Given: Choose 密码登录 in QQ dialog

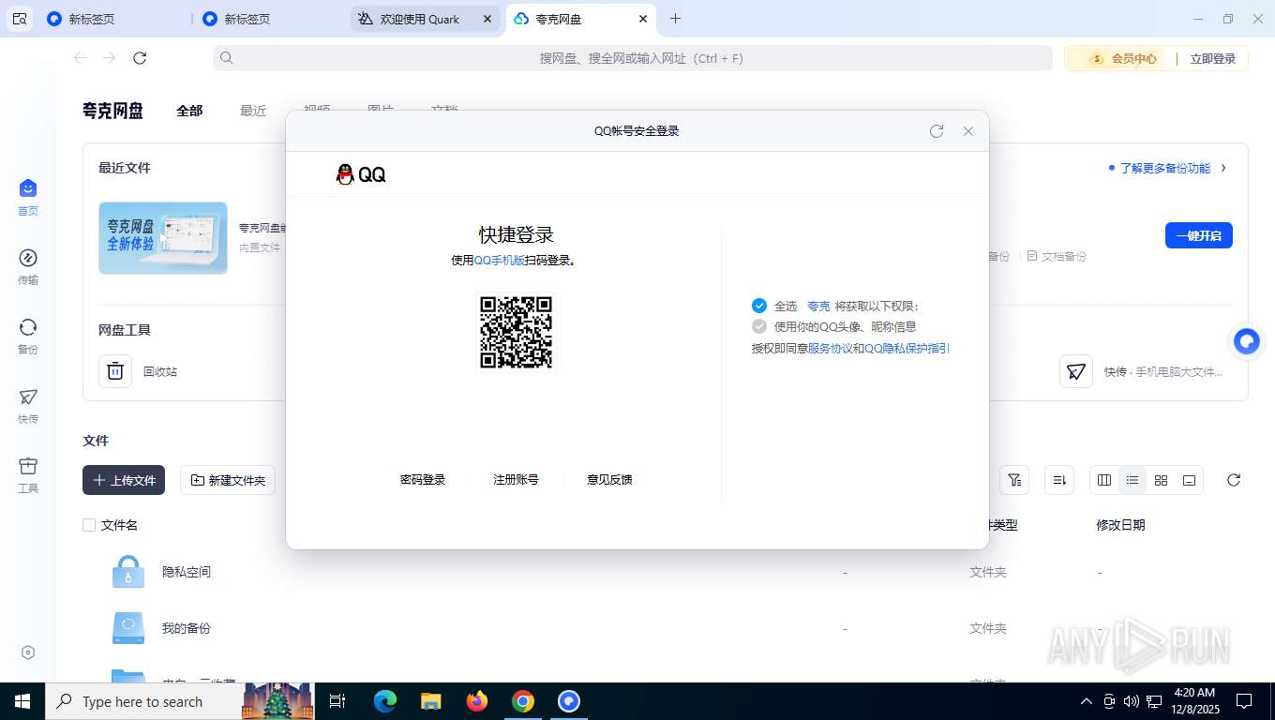Looking at the screenshot, I should (423, 479).
